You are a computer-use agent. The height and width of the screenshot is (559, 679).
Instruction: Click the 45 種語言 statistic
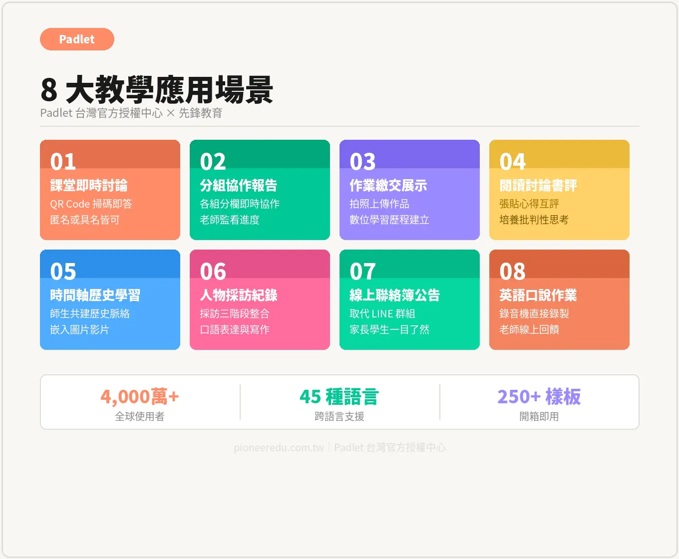click(339, 397)
